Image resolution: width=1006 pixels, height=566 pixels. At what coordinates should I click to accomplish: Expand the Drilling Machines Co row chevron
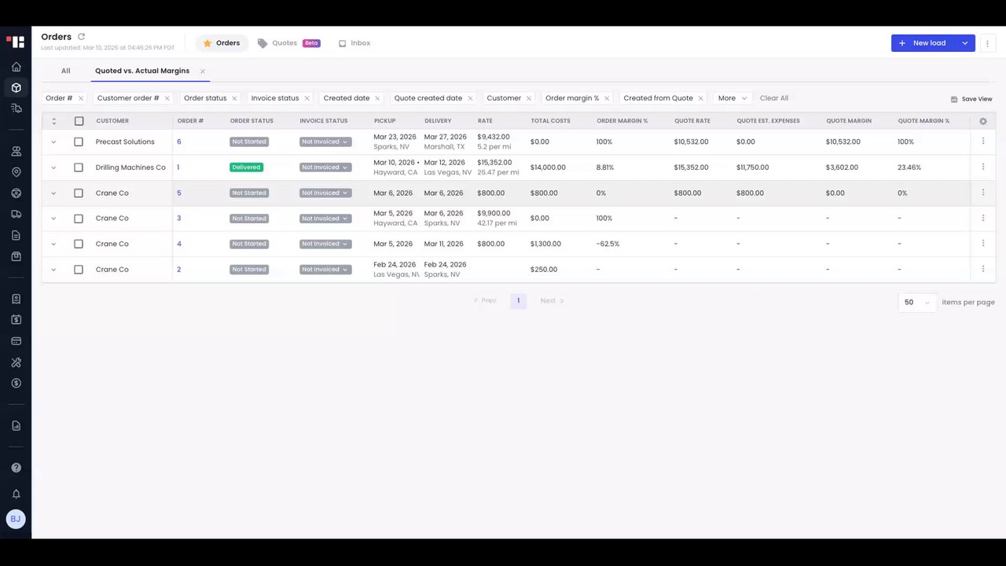53,167
